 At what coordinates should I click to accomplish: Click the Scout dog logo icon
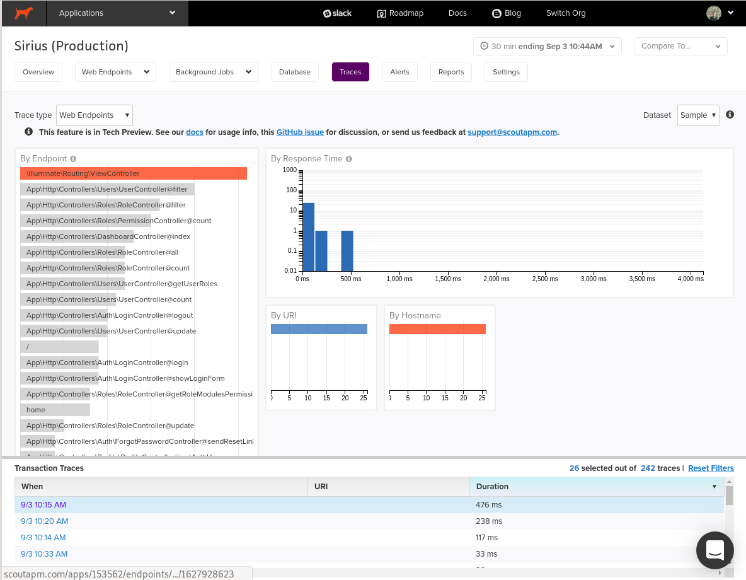click(24, 13)
